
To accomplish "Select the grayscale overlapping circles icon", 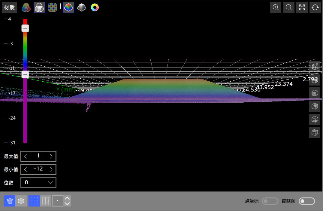I will [39, 8].
